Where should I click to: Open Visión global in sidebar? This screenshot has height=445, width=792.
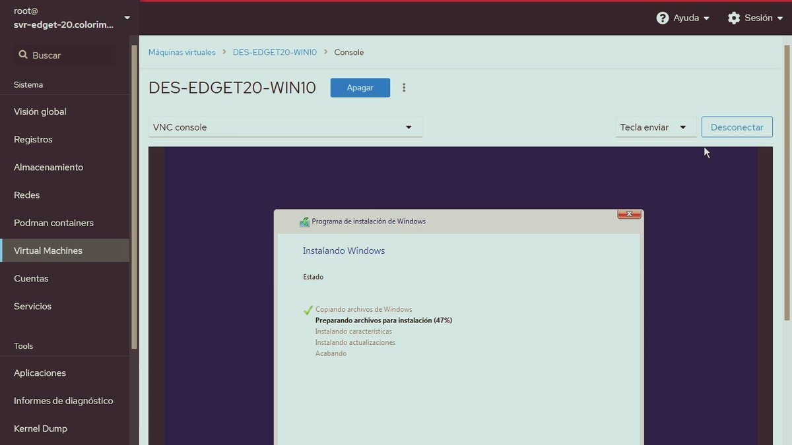(65, 112)
